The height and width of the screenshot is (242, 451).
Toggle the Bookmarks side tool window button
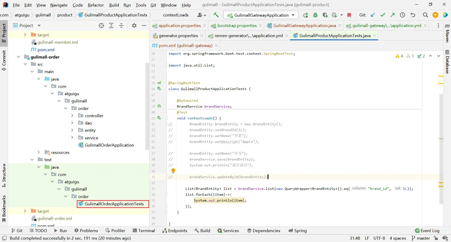[x=4, y=209]
